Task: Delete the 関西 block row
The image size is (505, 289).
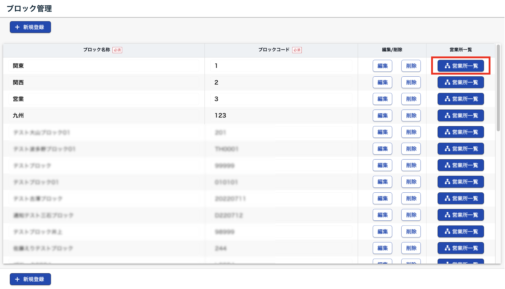Action: [411, 82]
